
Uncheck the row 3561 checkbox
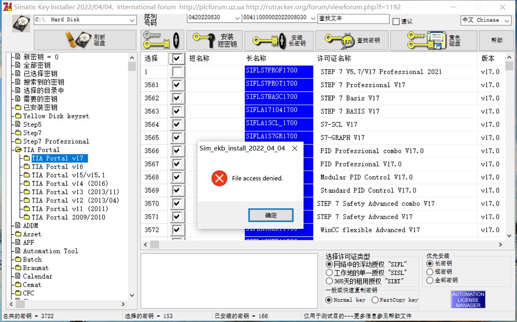click(x=177, y=85)
